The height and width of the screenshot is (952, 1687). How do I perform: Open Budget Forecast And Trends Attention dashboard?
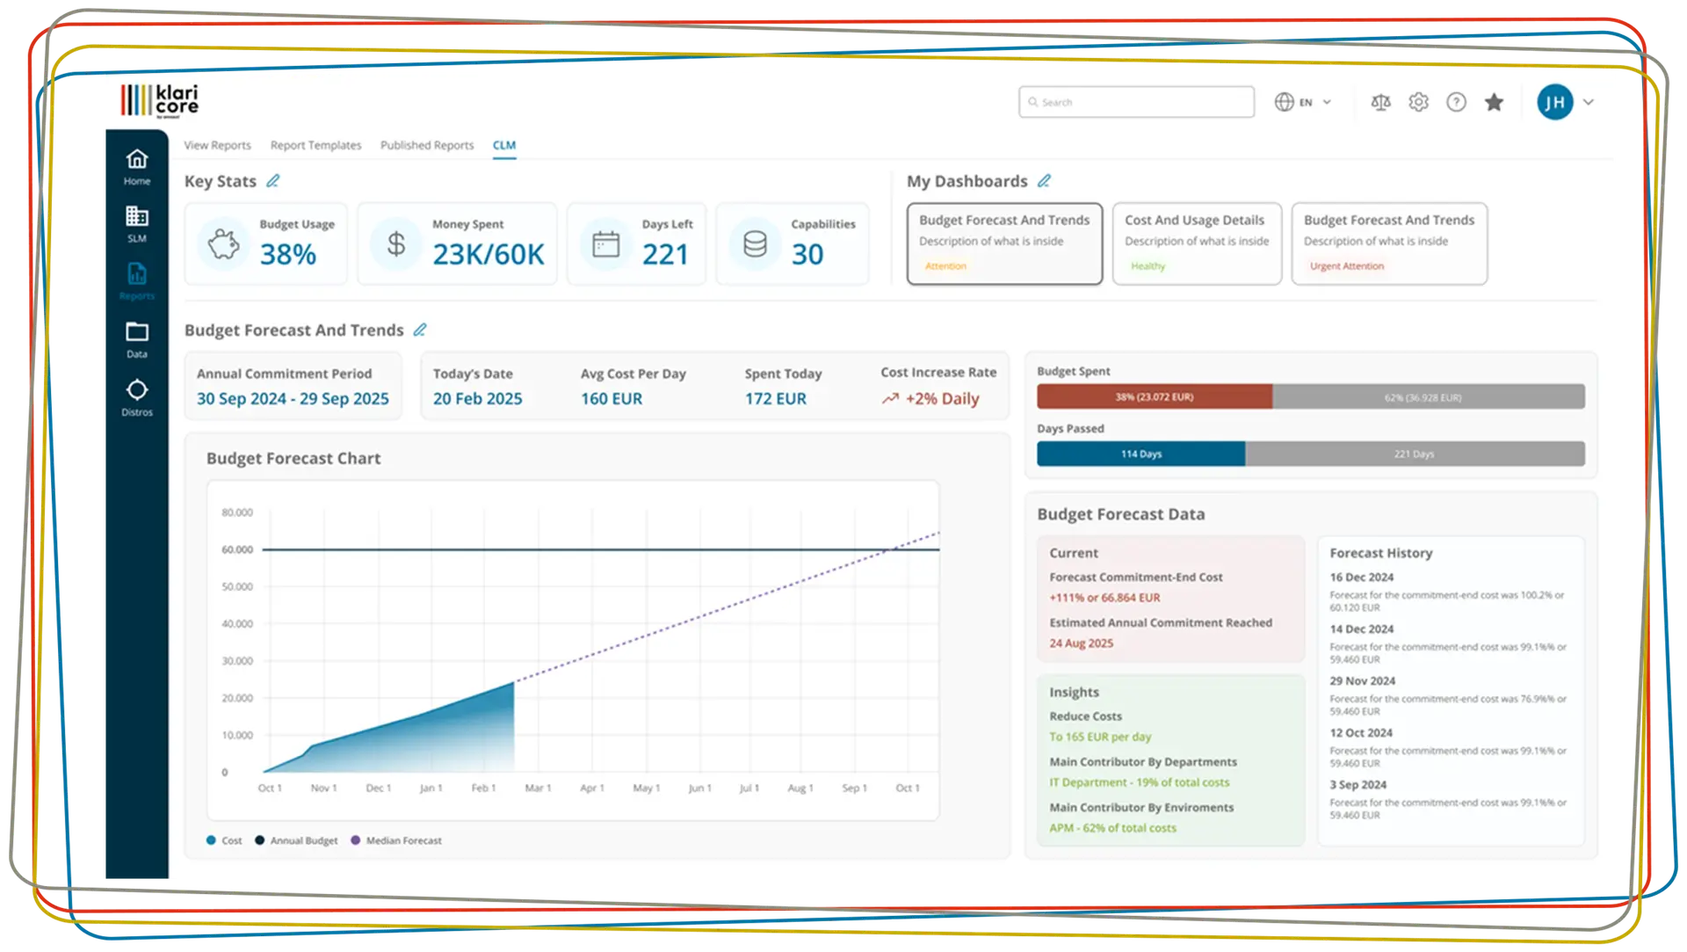(x=1004, y=243)
